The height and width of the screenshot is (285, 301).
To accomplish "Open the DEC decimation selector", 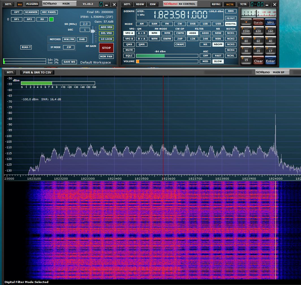I will pos(85,30).
